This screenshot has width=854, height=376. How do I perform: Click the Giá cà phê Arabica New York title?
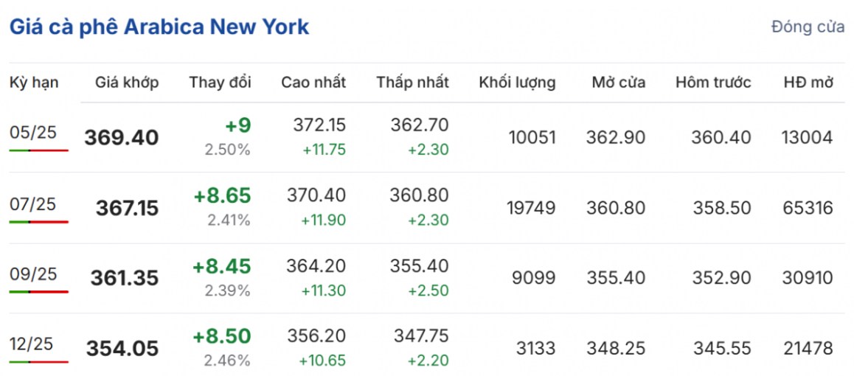pos(159,27)
